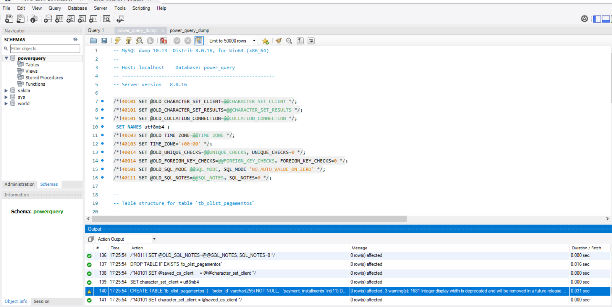612x307 pixels.
Task: Click the copy icon beside Action Output
Action: pos(91,239)
